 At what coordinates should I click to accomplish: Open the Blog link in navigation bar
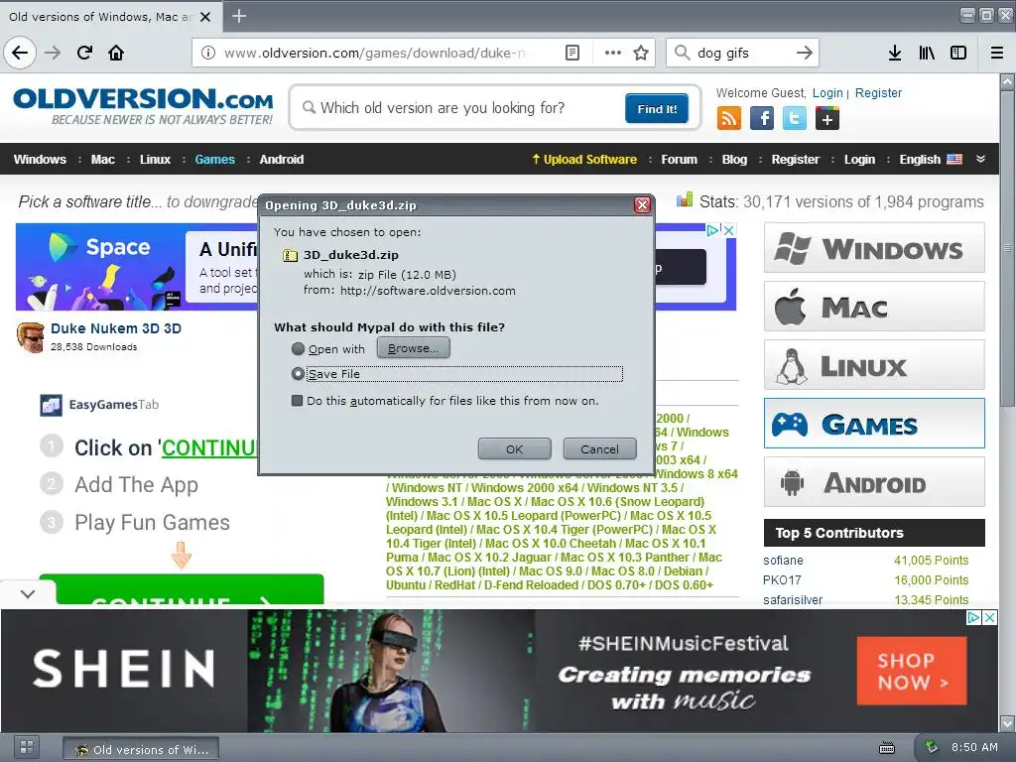[x=734, y=160]
